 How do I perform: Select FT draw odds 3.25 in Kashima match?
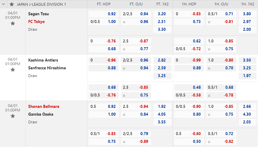point(162,76)
